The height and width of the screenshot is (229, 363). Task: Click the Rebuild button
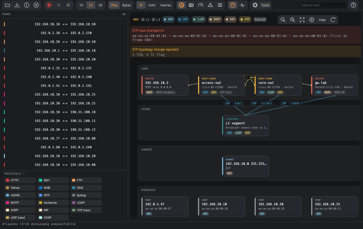(260, 19)
